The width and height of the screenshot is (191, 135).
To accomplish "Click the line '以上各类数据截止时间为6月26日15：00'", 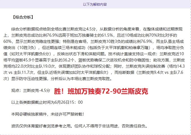I will (47, 102).
